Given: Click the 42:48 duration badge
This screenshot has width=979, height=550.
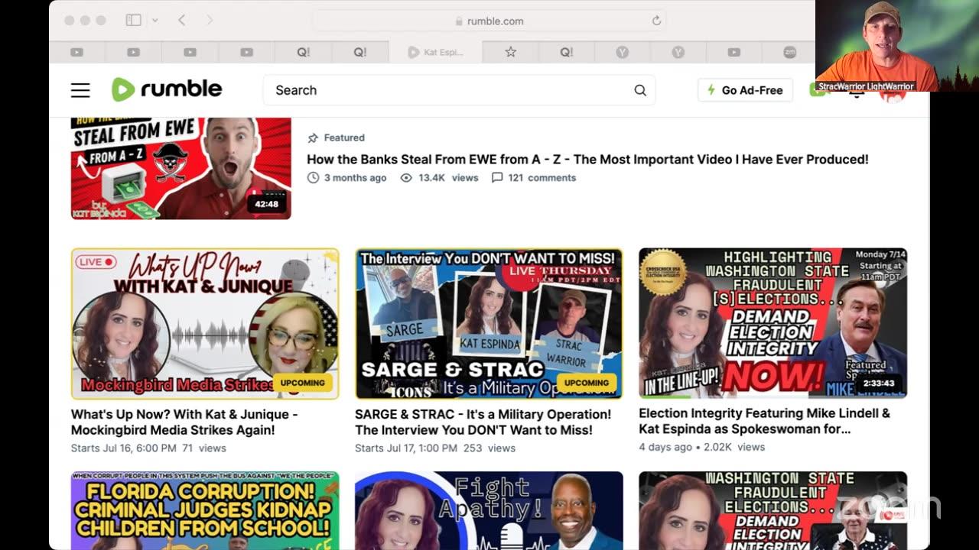Looking at the screenshot, I should (x=267, y=204).
